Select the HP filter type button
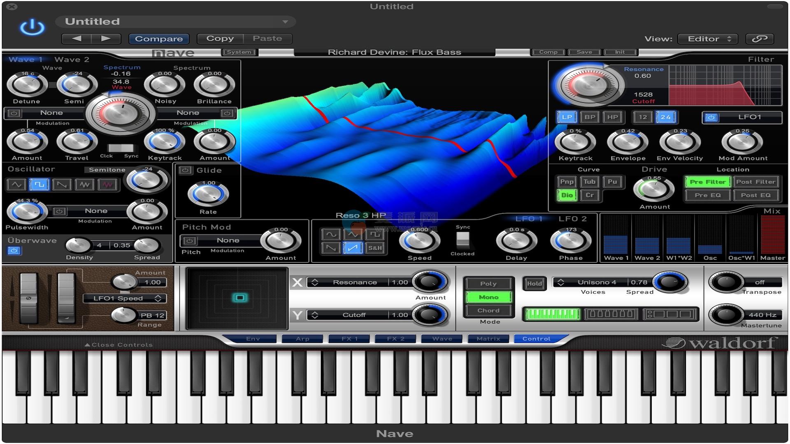The height and width of the screenshot is (444, 790). [612, 117]
